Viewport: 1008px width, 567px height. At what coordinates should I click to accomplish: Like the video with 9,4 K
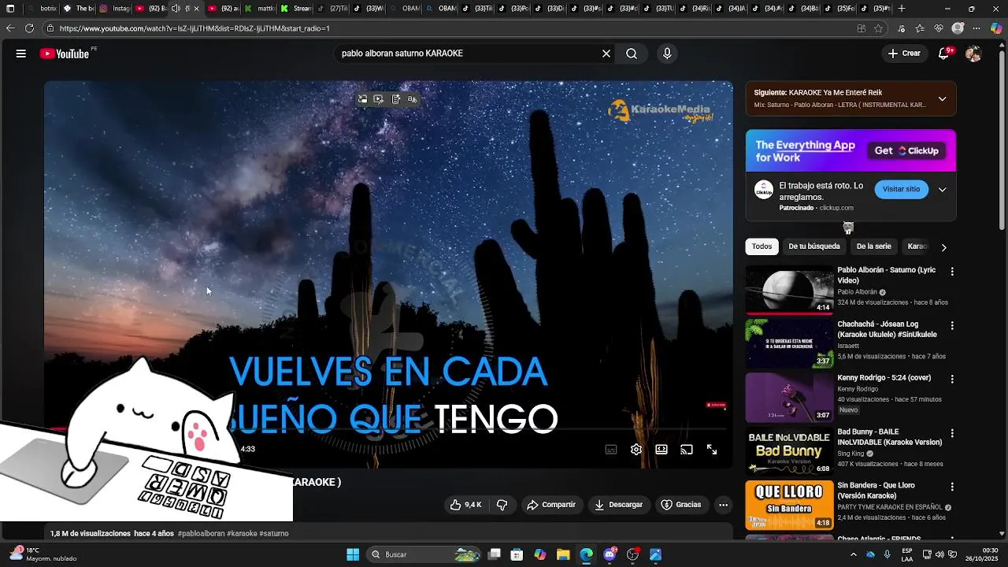pos(465,505)
